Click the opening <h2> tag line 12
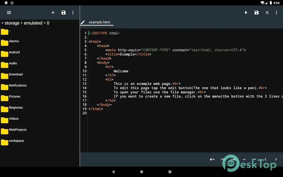Image resolution: width=283 pixels, height=177 pixels. pyautogui.click(x=109, y=79)
